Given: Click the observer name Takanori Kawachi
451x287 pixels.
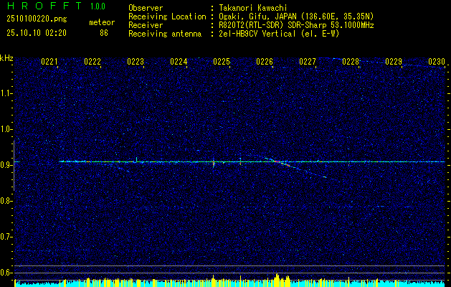Looking at the screenshot, I should tap(252, 8).
